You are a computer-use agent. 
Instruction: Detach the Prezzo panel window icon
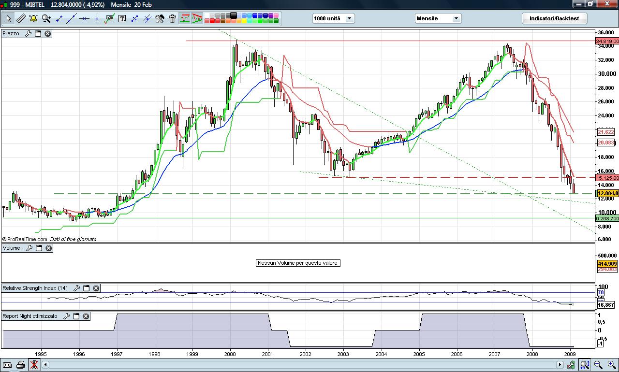point(38,34)
